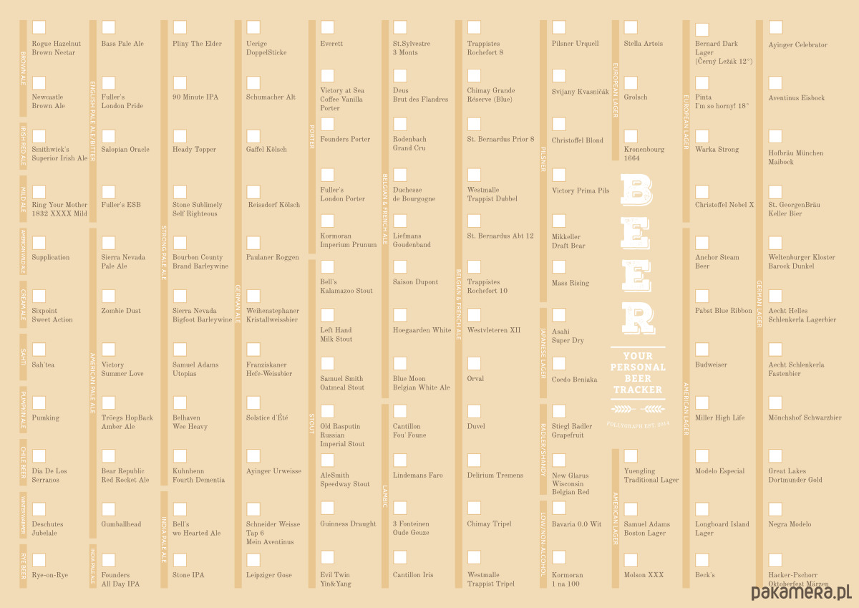Click the 'Chimay Tripel' beer name
The width and height of the screenshot is (859, 608).
(490, 524)
